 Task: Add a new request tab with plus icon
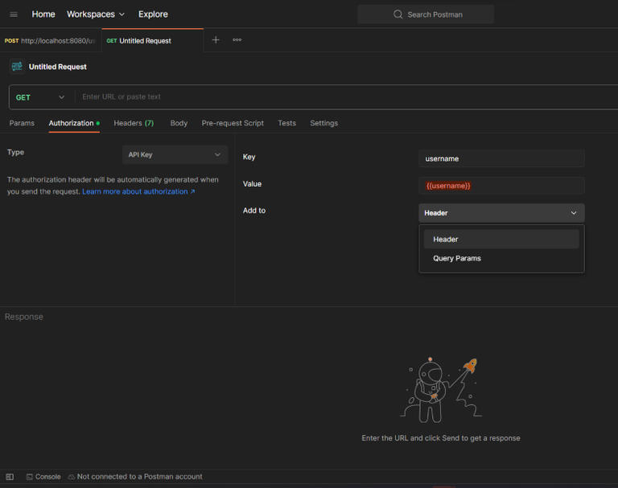point(216,39)
